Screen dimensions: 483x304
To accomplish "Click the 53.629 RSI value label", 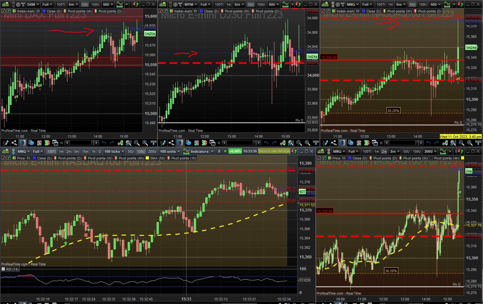I will 305,280.
